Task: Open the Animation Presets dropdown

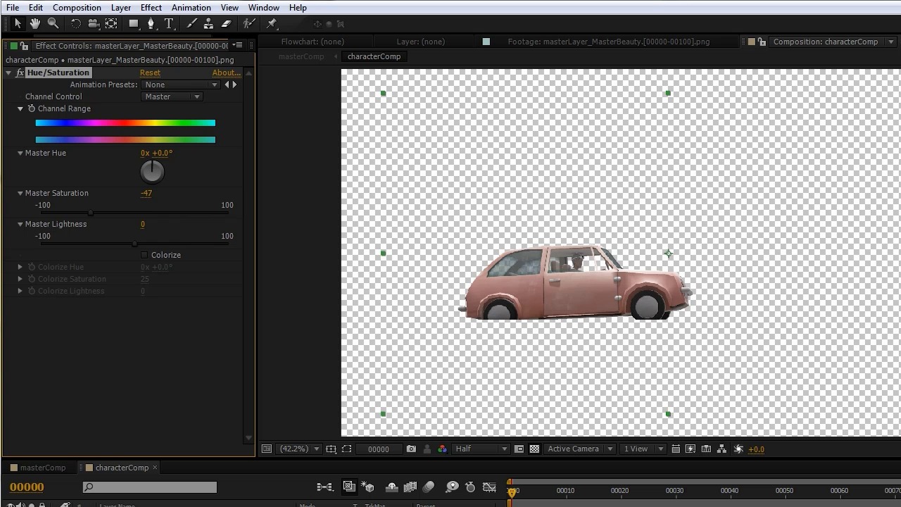Action: click(x=181, y=84)
